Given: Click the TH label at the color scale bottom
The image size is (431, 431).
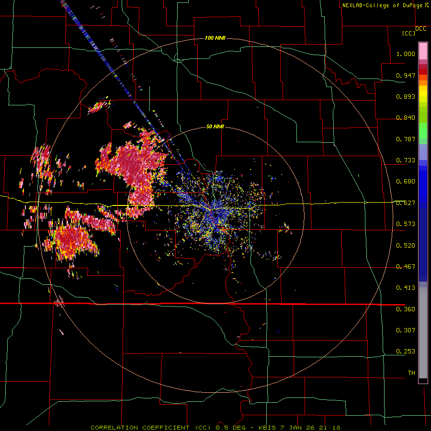Looking at the screenshot, I should 411,373.
